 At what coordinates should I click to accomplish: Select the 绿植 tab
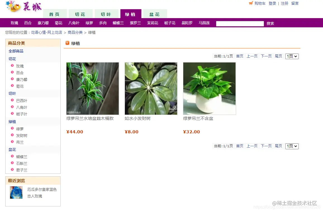tap(131, 14)
